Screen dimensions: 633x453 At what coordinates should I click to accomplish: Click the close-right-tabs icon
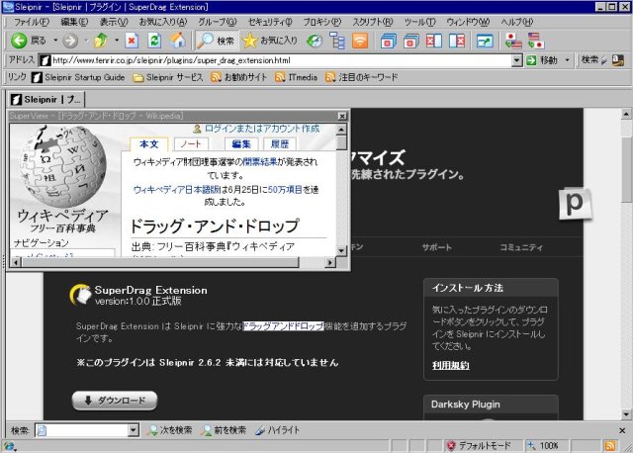point(457,41)
